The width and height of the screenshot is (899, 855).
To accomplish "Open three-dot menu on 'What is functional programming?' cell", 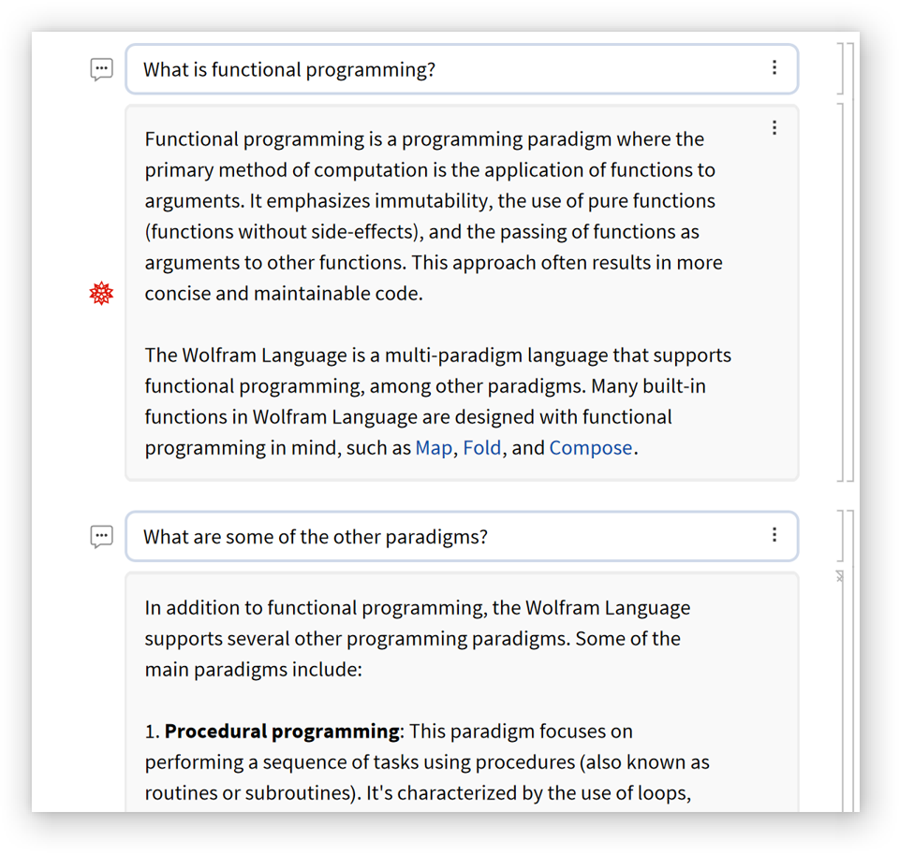I will pyautogui.click(x=774, y=67).
